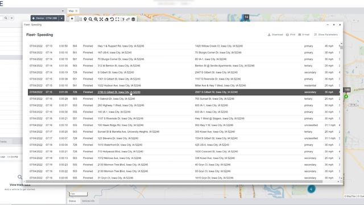Screen dimensions: 364x205
Task: Open the dropdown arrow left of Map tab
Action: coord(63,11)
